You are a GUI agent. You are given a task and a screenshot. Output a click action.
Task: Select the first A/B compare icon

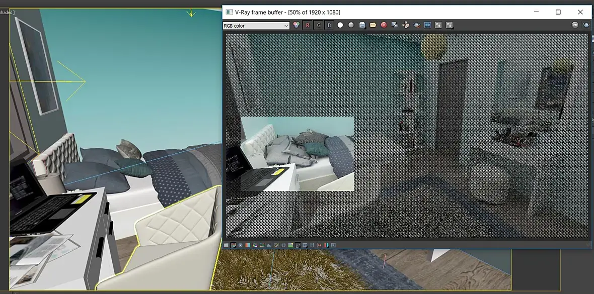438,25
